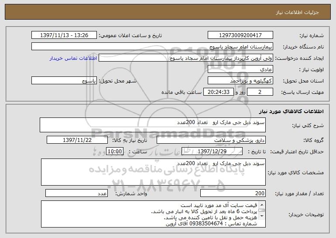Click need date field 1397/11/22
The height and width of the screenshot is (238, 336).
(77, 140)
